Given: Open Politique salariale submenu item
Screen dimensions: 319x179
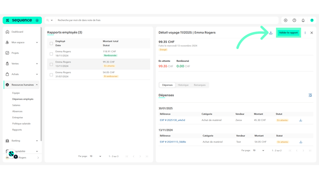Looking at the screenshot, I should [21, 123].
